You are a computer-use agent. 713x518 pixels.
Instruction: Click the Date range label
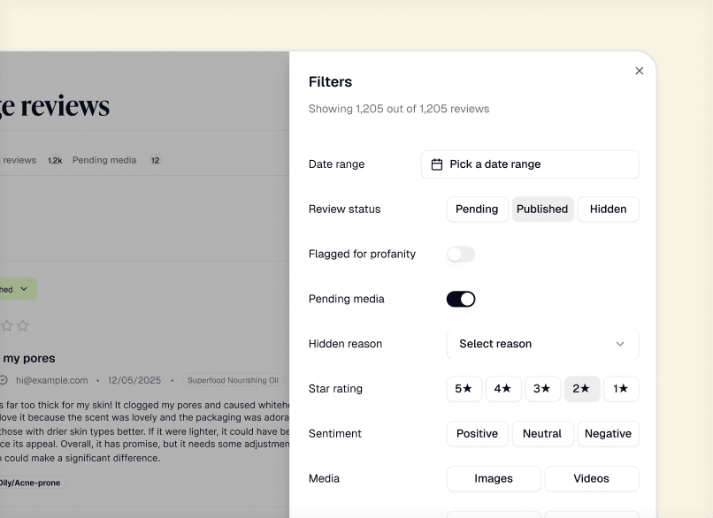[336, 164]
